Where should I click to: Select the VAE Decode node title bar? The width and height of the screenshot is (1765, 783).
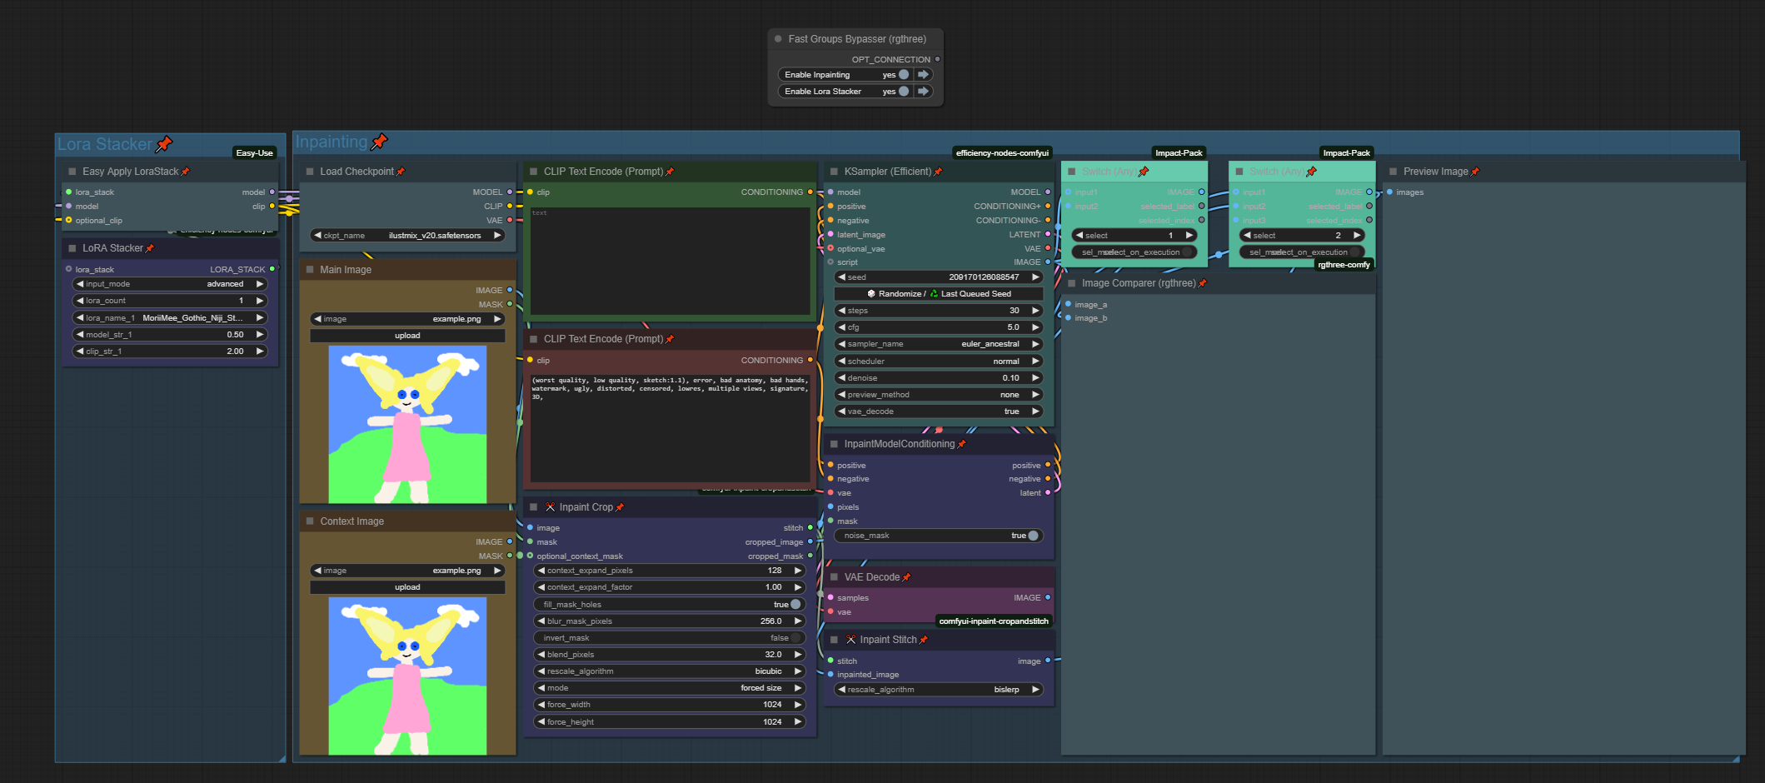click(871, 577)
